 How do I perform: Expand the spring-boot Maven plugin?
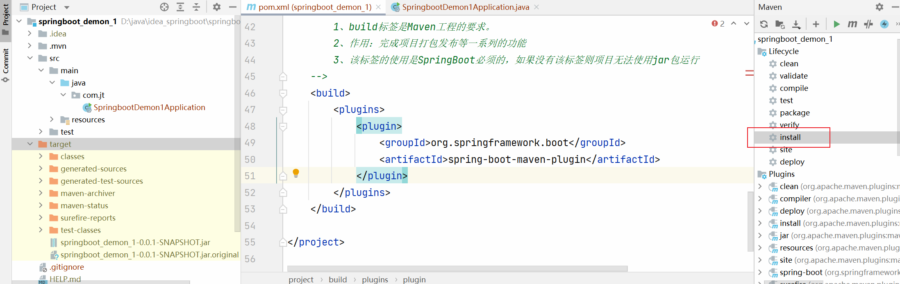760,272
